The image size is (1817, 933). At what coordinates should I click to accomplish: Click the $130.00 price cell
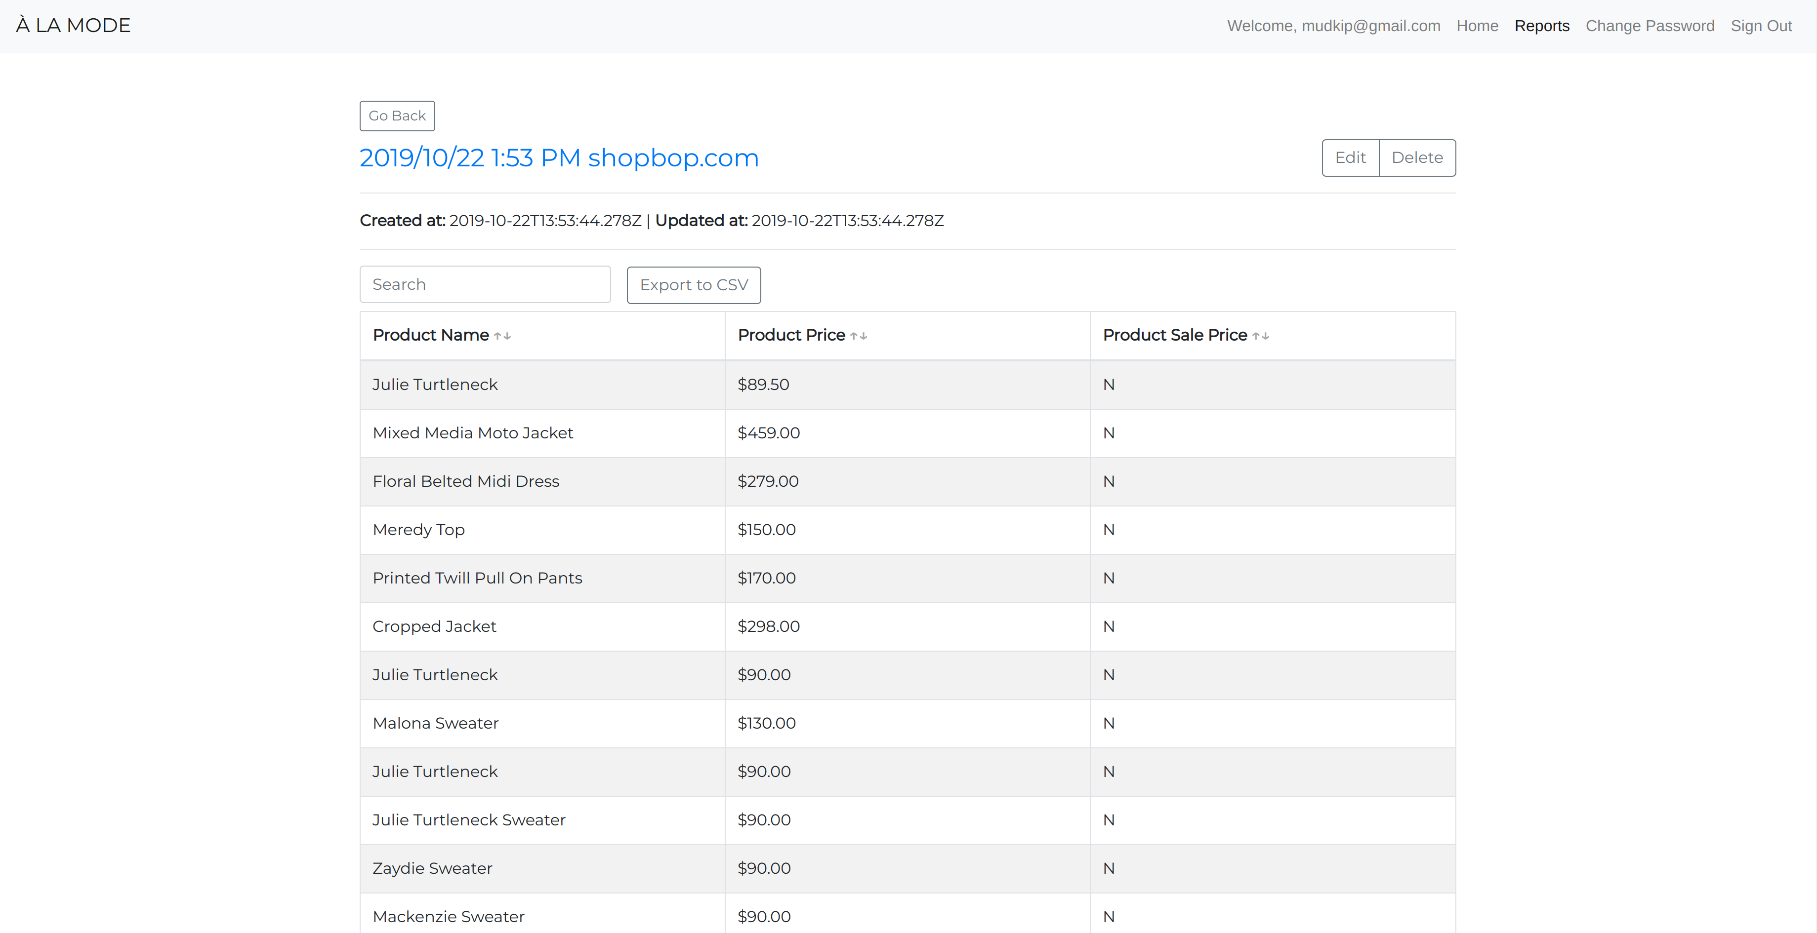[x=907, y=724]
